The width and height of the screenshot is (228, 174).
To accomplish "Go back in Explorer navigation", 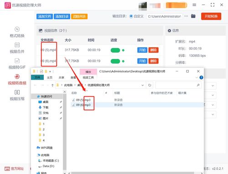I will point(35,85).
